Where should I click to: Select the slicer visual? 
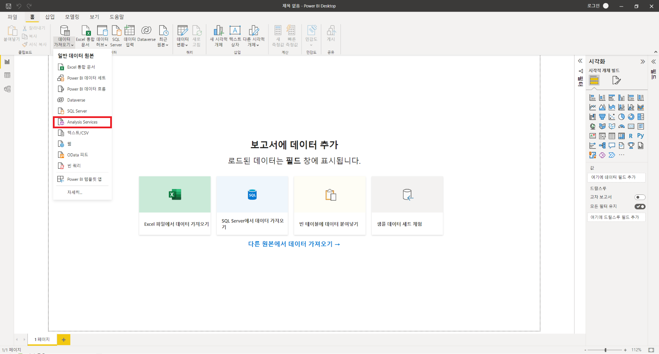tap(602, 136)
